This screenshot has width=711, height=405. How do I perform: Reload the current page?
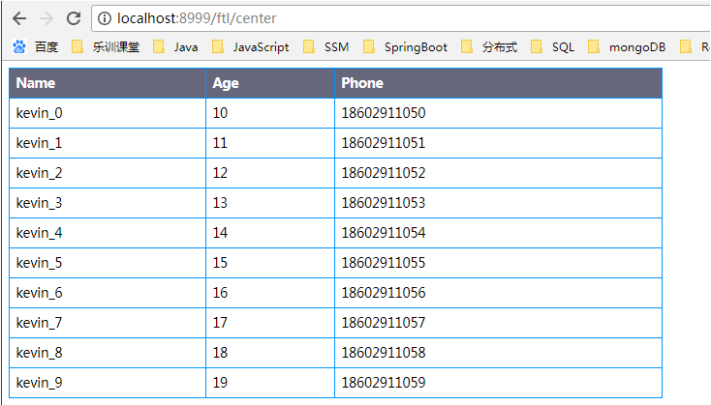tap(74, 18)
